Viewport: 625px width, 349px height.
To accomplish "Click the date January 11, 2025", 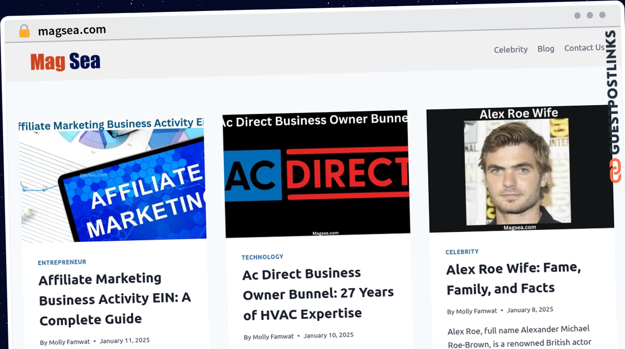I will pyautogui.click(x=124, y=341).
